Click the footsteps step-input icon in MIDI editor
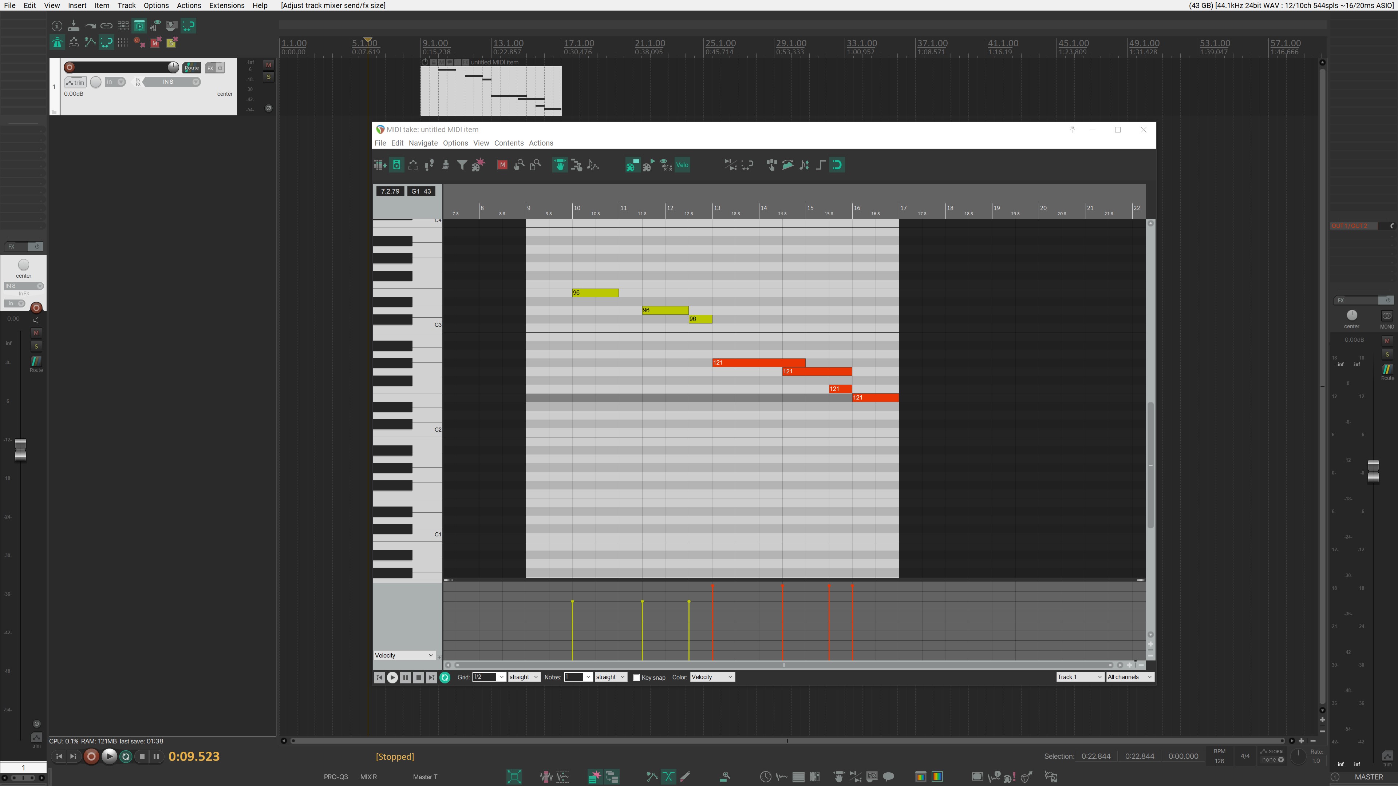 tap(429, 165)
